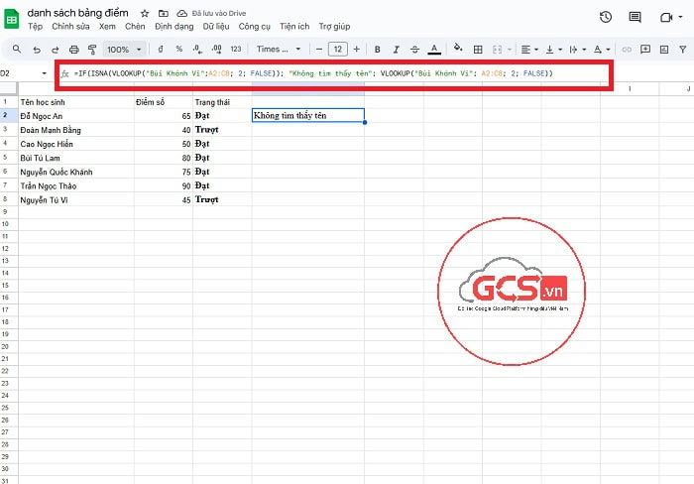Click the insert chart icon
Screen dimensions: 694x484
pyautogui.click(x=665, y=49)
